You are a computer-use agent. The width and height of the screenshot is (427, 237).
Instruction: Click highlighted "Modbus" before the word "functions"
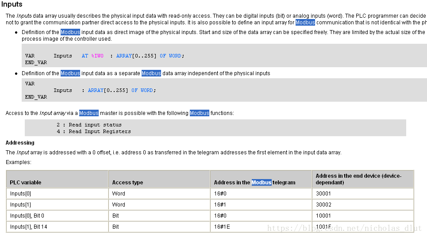click(199, 113)
